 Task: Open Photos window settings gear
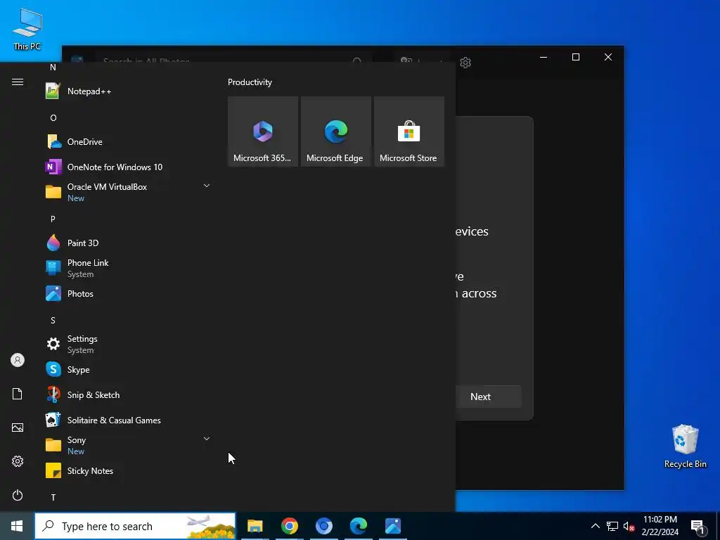click(x=465, y=63)
